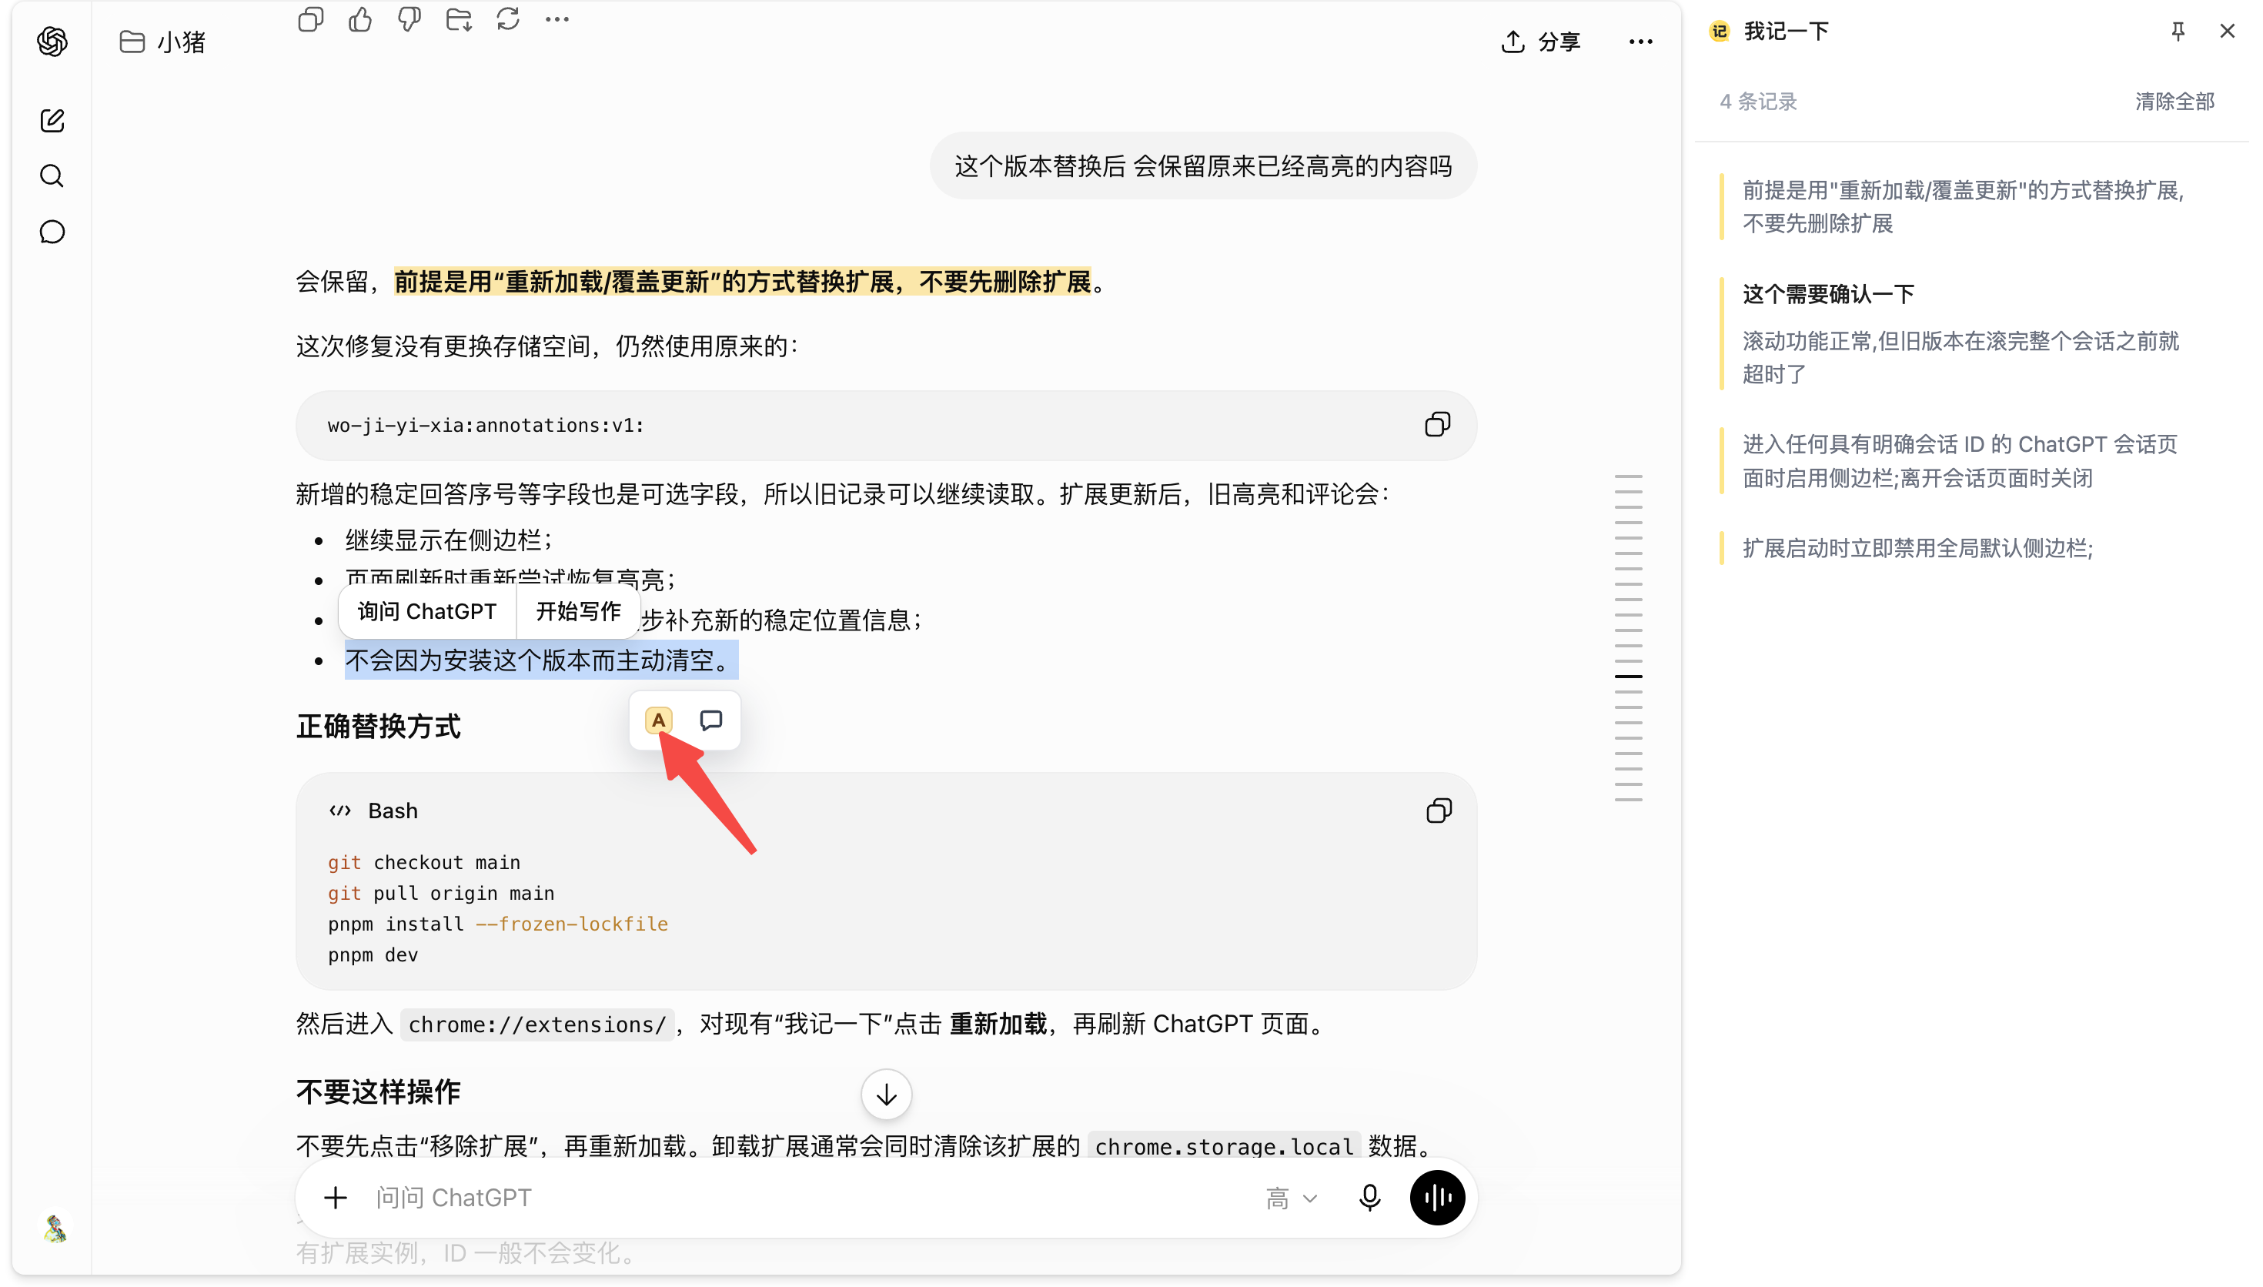Like the response with thumbs up
The width and height of the screenshot is (2263, 1287).
tap(360, 18)
